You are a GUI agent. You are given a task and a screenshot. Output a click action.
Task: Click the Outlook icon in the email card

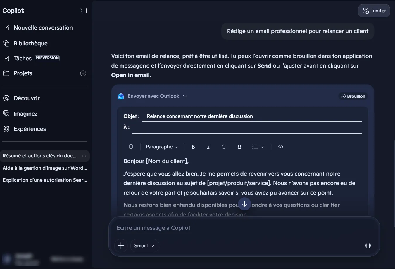point(121,96)
